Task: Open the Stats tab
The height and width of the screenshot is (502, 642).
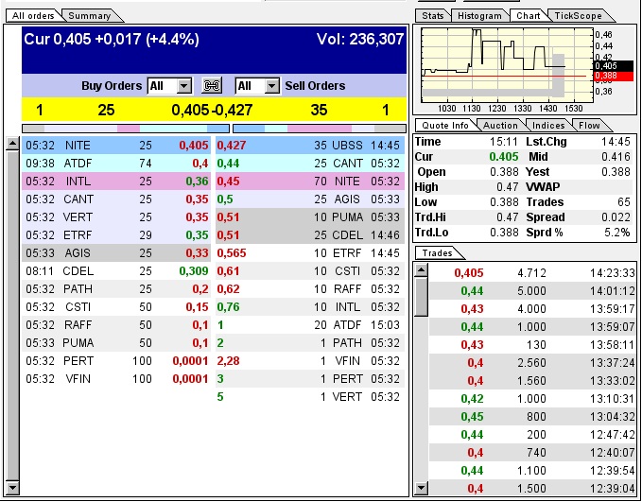Action: 432,16
